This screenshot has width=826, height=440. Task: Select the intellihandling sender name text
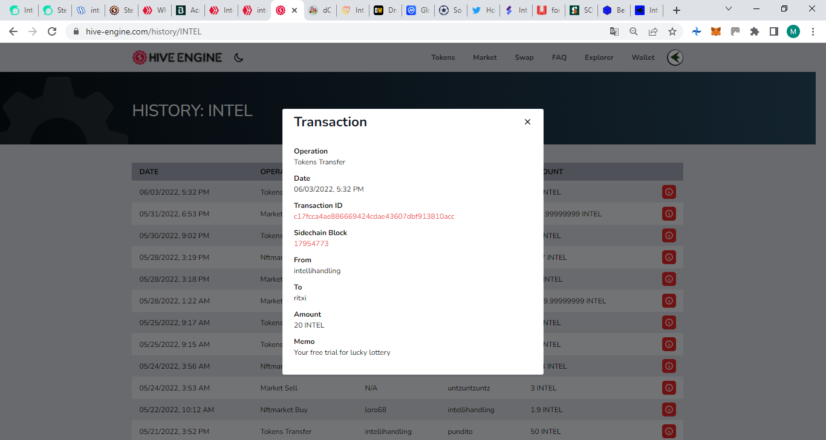pyautogui.click(x=317, y=271)
